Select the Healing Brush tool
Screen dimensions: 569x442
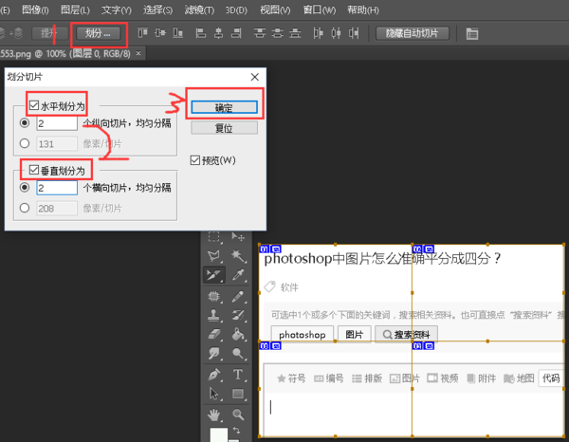tap(213, 297)
